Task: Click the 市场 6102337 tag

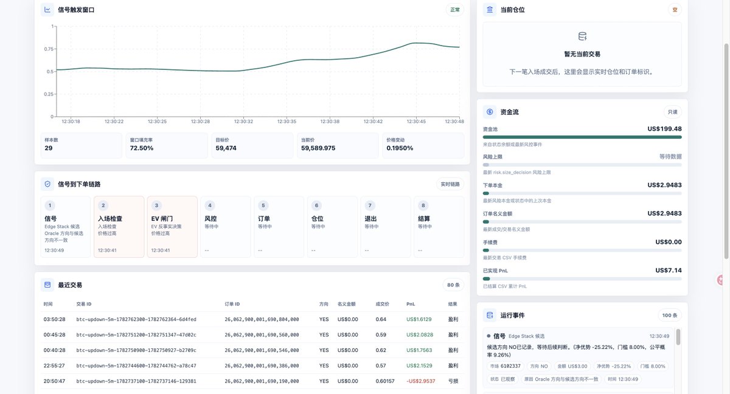Action: click(506, 366)
